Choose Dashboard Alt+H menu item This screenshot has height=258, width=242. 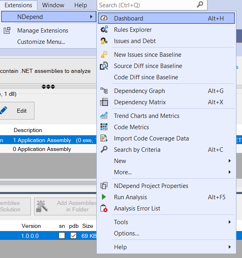(166, 18)
